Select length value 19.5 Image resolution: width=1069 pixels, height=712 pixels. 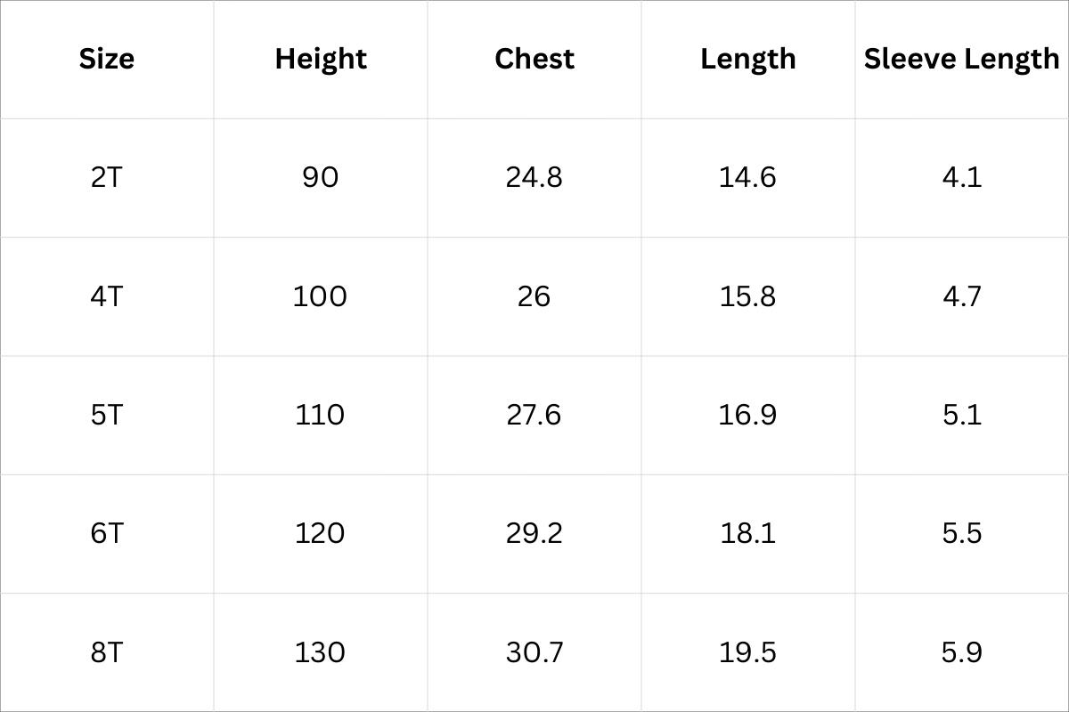[748, 652]
